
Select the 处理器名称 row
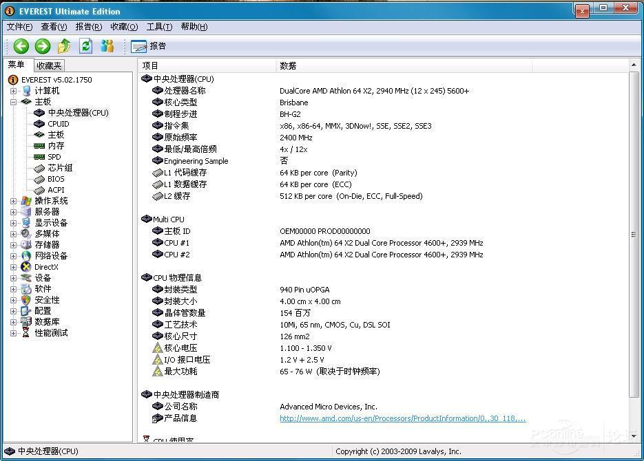(384, 91)
